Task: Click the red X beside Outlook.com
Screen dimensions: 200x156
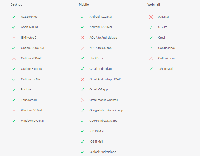Action: point(151,58)
